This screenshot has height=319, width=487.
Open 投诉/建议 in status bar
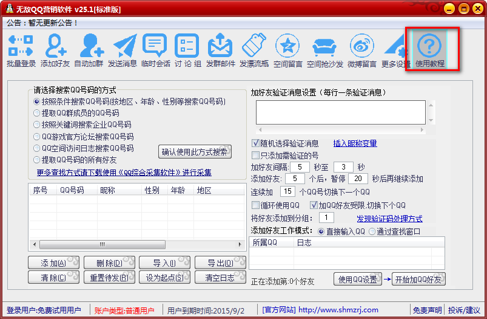pos(464,310)
